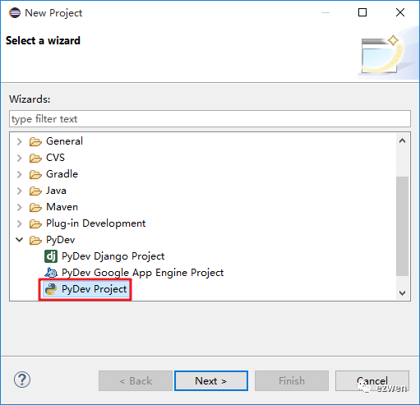
Task: Click the Python logo icon for PyDev Project
Action: click(51, 289)
